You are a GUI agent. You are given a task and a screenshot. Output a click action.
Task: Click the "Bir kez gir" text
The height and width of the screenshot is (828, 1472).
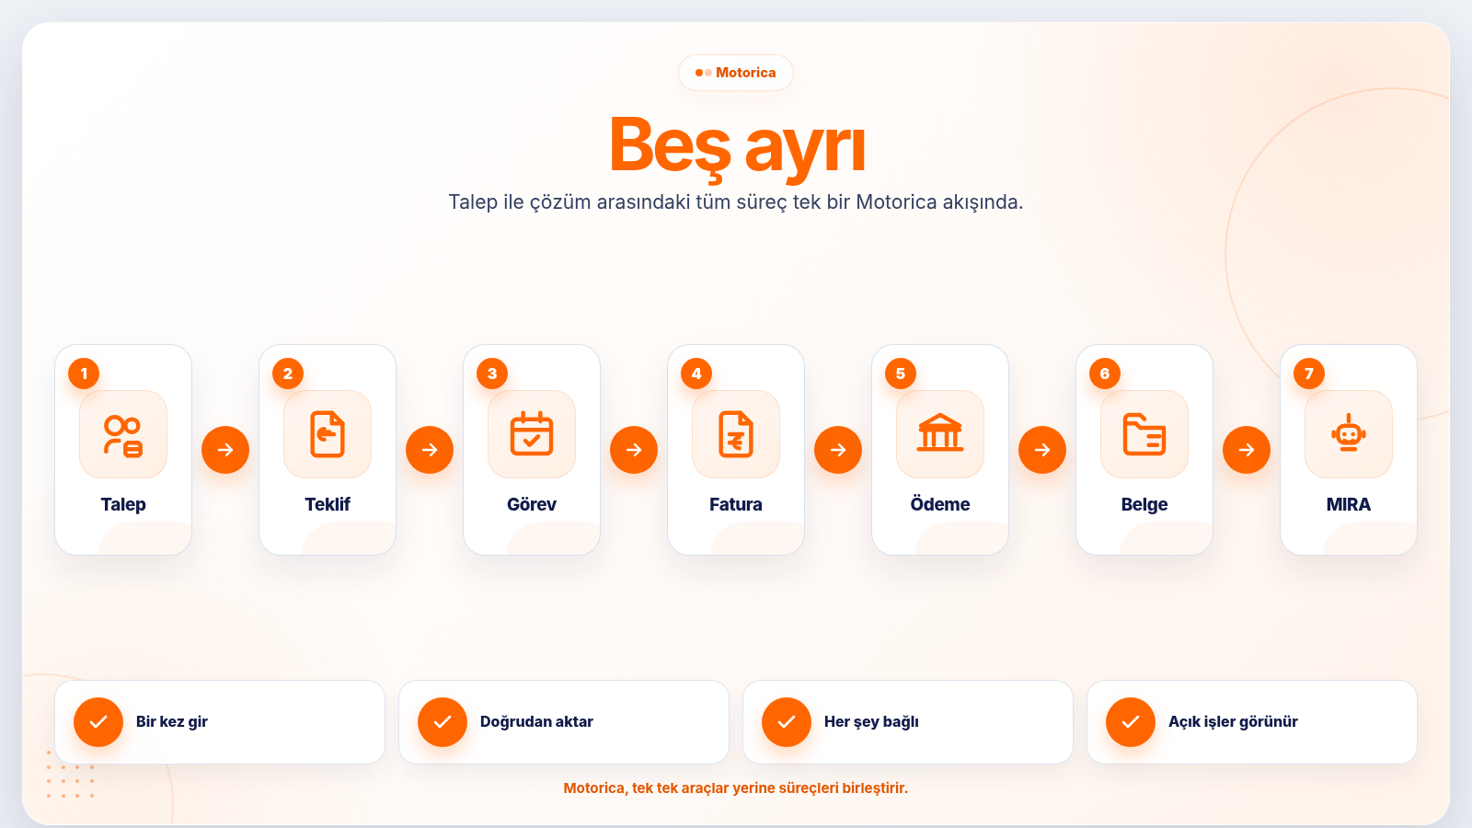(172, 722)
